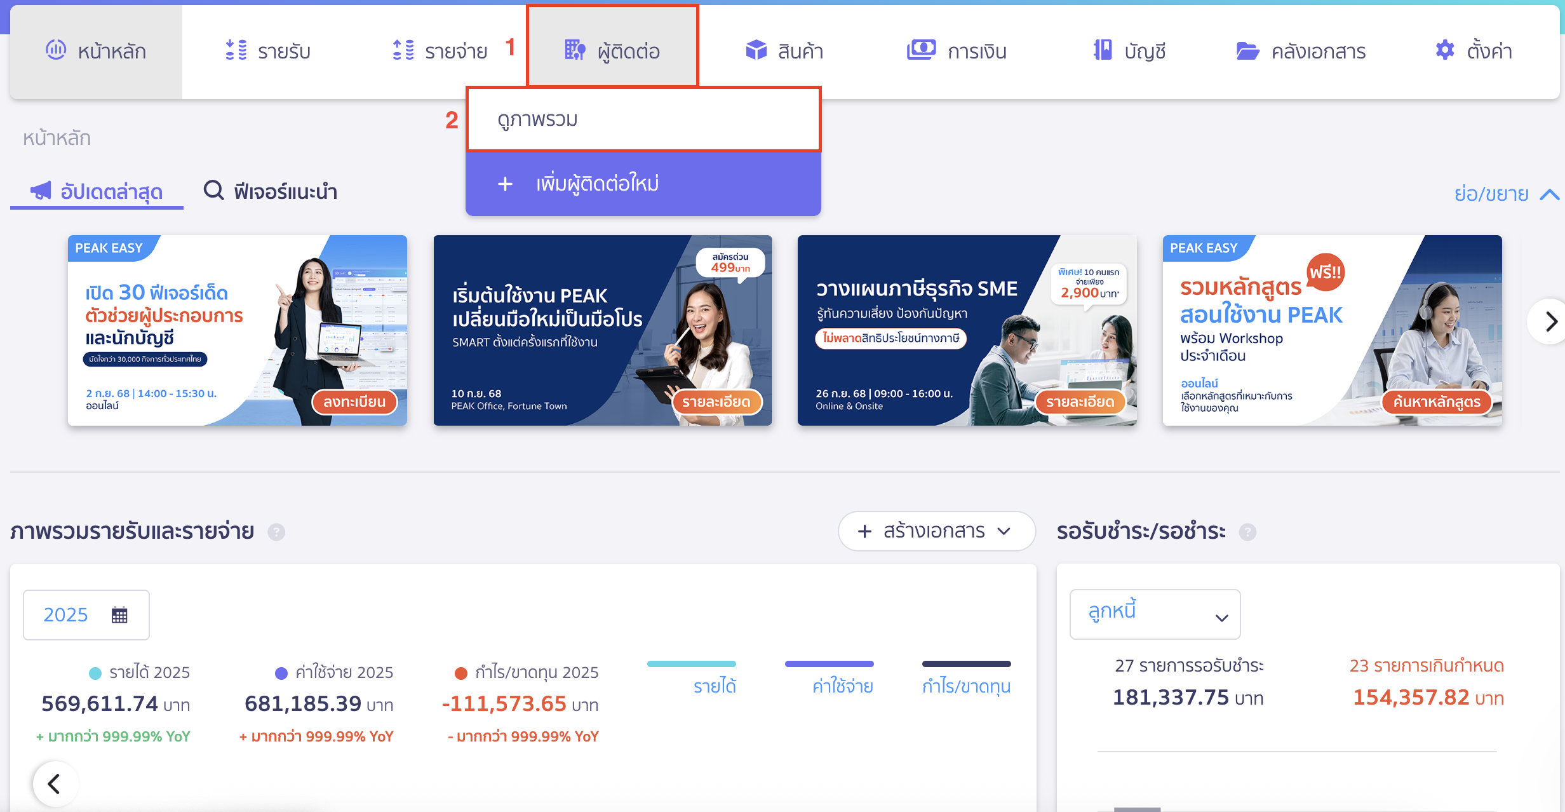Click help icon beside รอรับชำระ/รอชำระ
Image resolution: width=1565 pixels, height=812 pixels.
coord(1247,532)
